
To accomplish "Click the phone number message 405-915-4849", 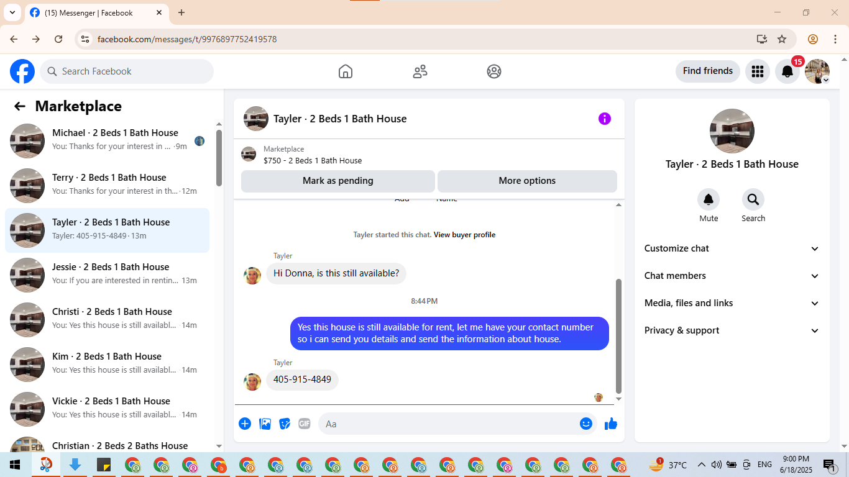I will [302, 379].
